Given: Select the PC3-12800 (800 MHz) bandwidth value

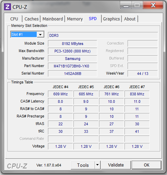Looking at the screenshot, I should (72, 51).
